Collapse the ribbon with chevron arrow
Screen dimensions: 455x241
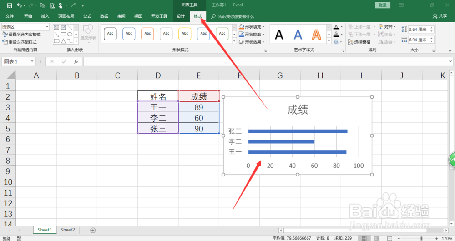coord(450,50)
